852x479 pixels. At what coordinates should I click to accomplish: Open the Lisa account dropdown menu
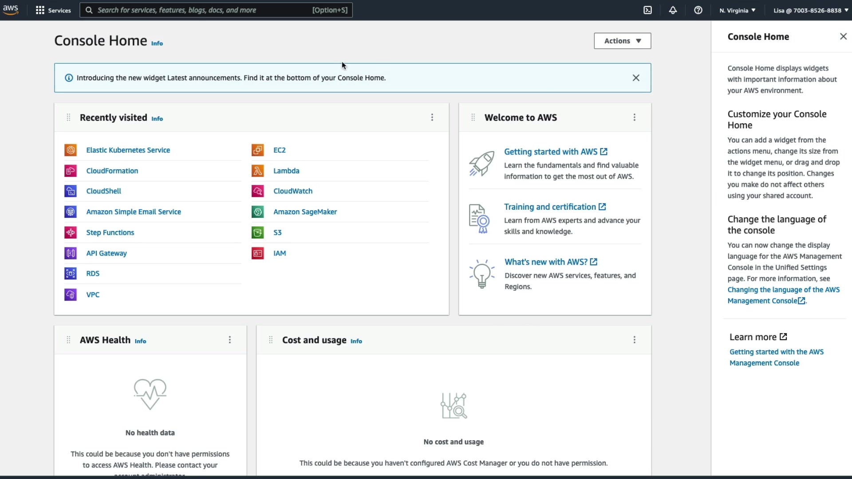(810, 10)
